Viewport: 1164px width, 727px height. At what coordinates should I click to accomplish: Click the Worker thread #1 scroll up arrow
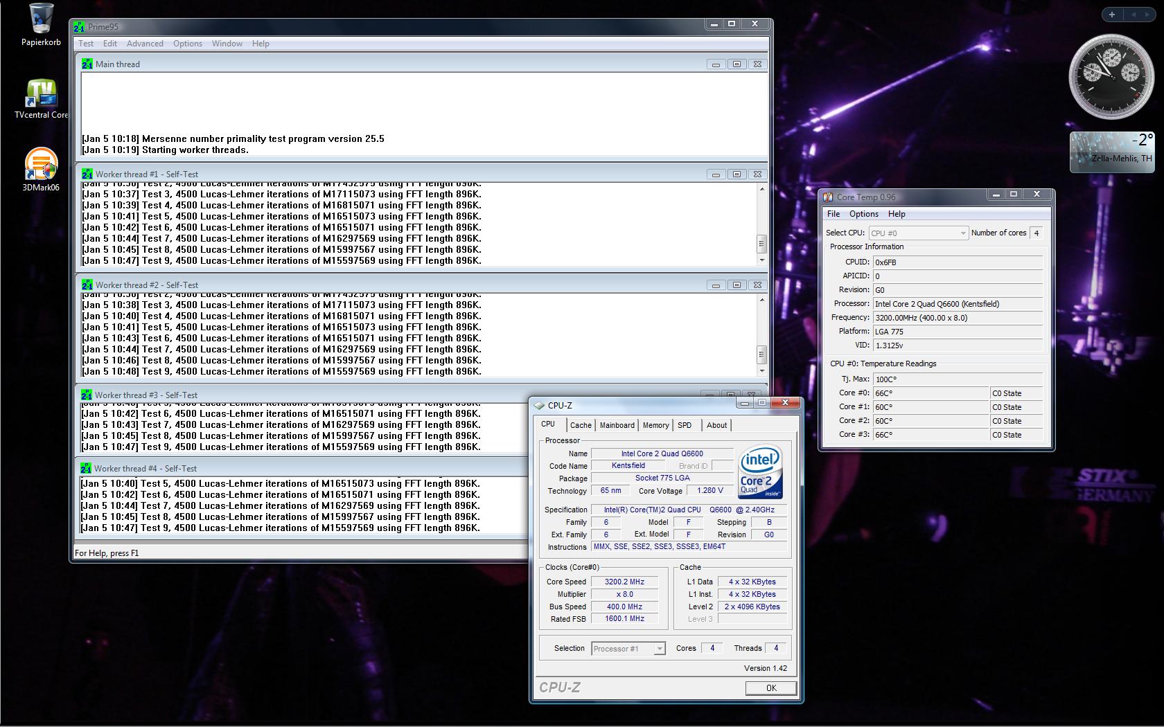pos(762,189)
